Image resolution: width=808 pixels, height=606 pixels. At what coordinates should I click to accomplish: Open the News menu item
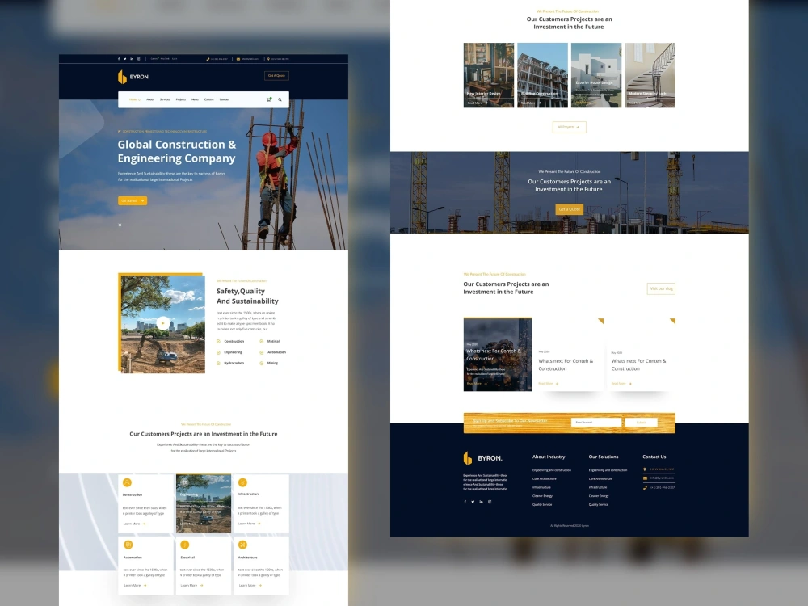pyautogui.click(x=195, y=99)
